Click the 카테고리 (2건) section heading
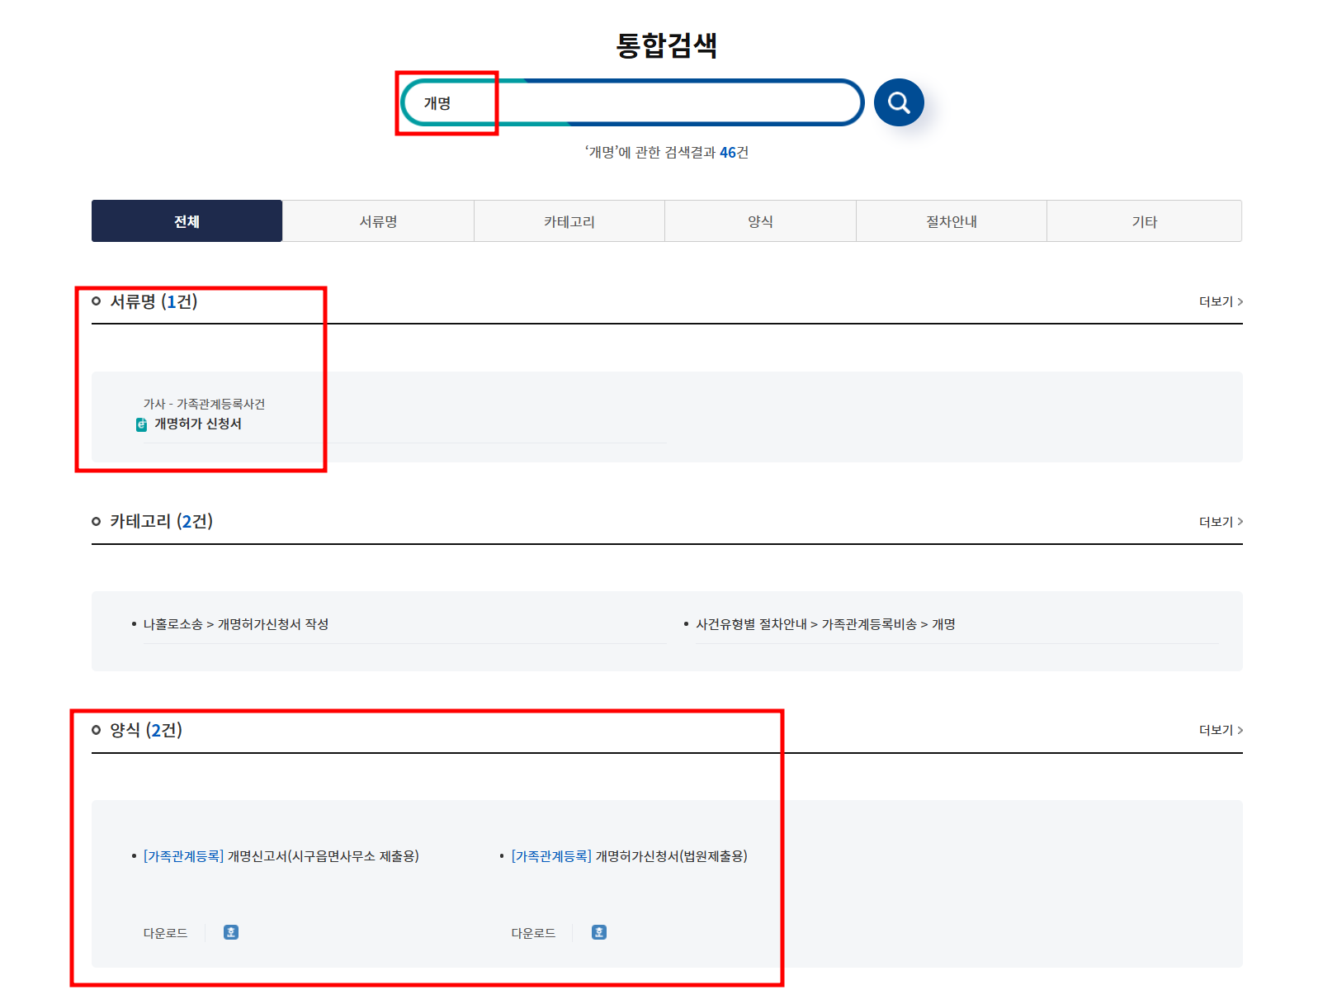Image resolution: width=1337 pixels, height=990 pixels. 161,521
